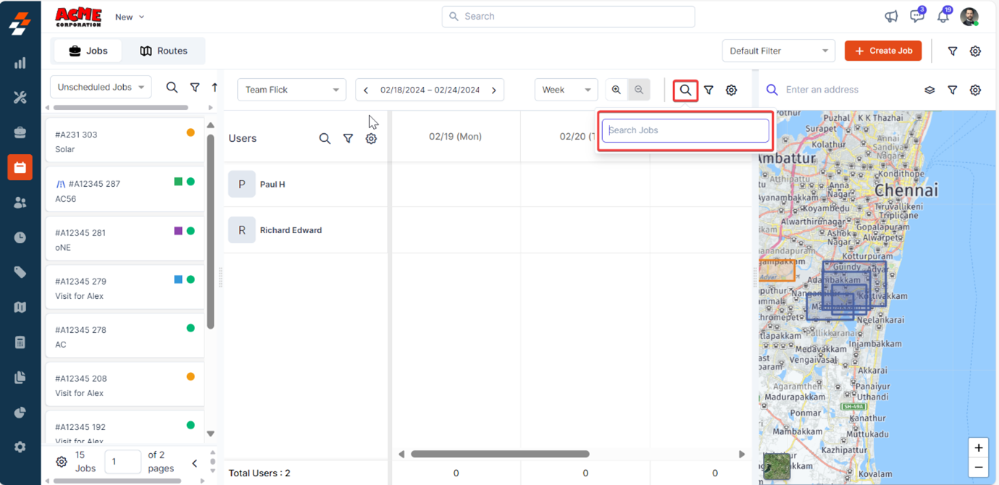Open the notifications bell
The width and height of the screenshot is (999, 485).
coord(942,17)
